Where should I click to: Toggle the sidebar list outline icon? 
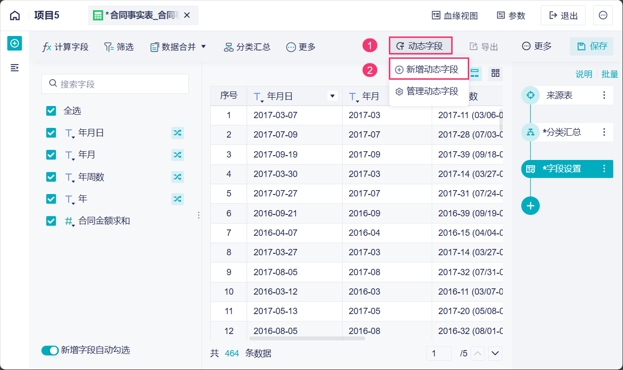15,68
